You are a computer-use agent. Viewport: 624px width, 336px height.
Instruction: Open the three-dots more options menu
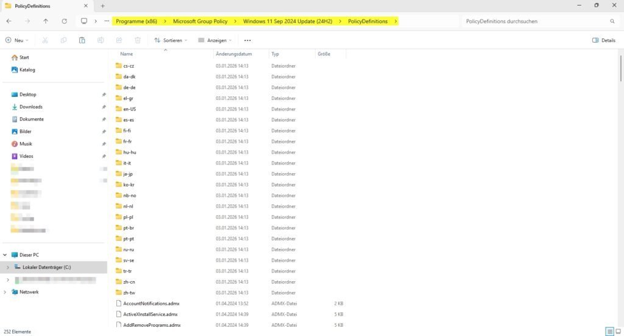tap(247, 40)
